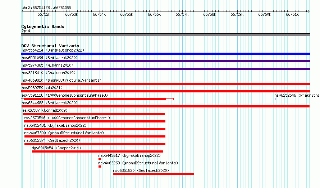Open variant label dgv6915n54 (Cooper2011)
The width and height of the screenshot is (320, 188).
tap(56, 148)
